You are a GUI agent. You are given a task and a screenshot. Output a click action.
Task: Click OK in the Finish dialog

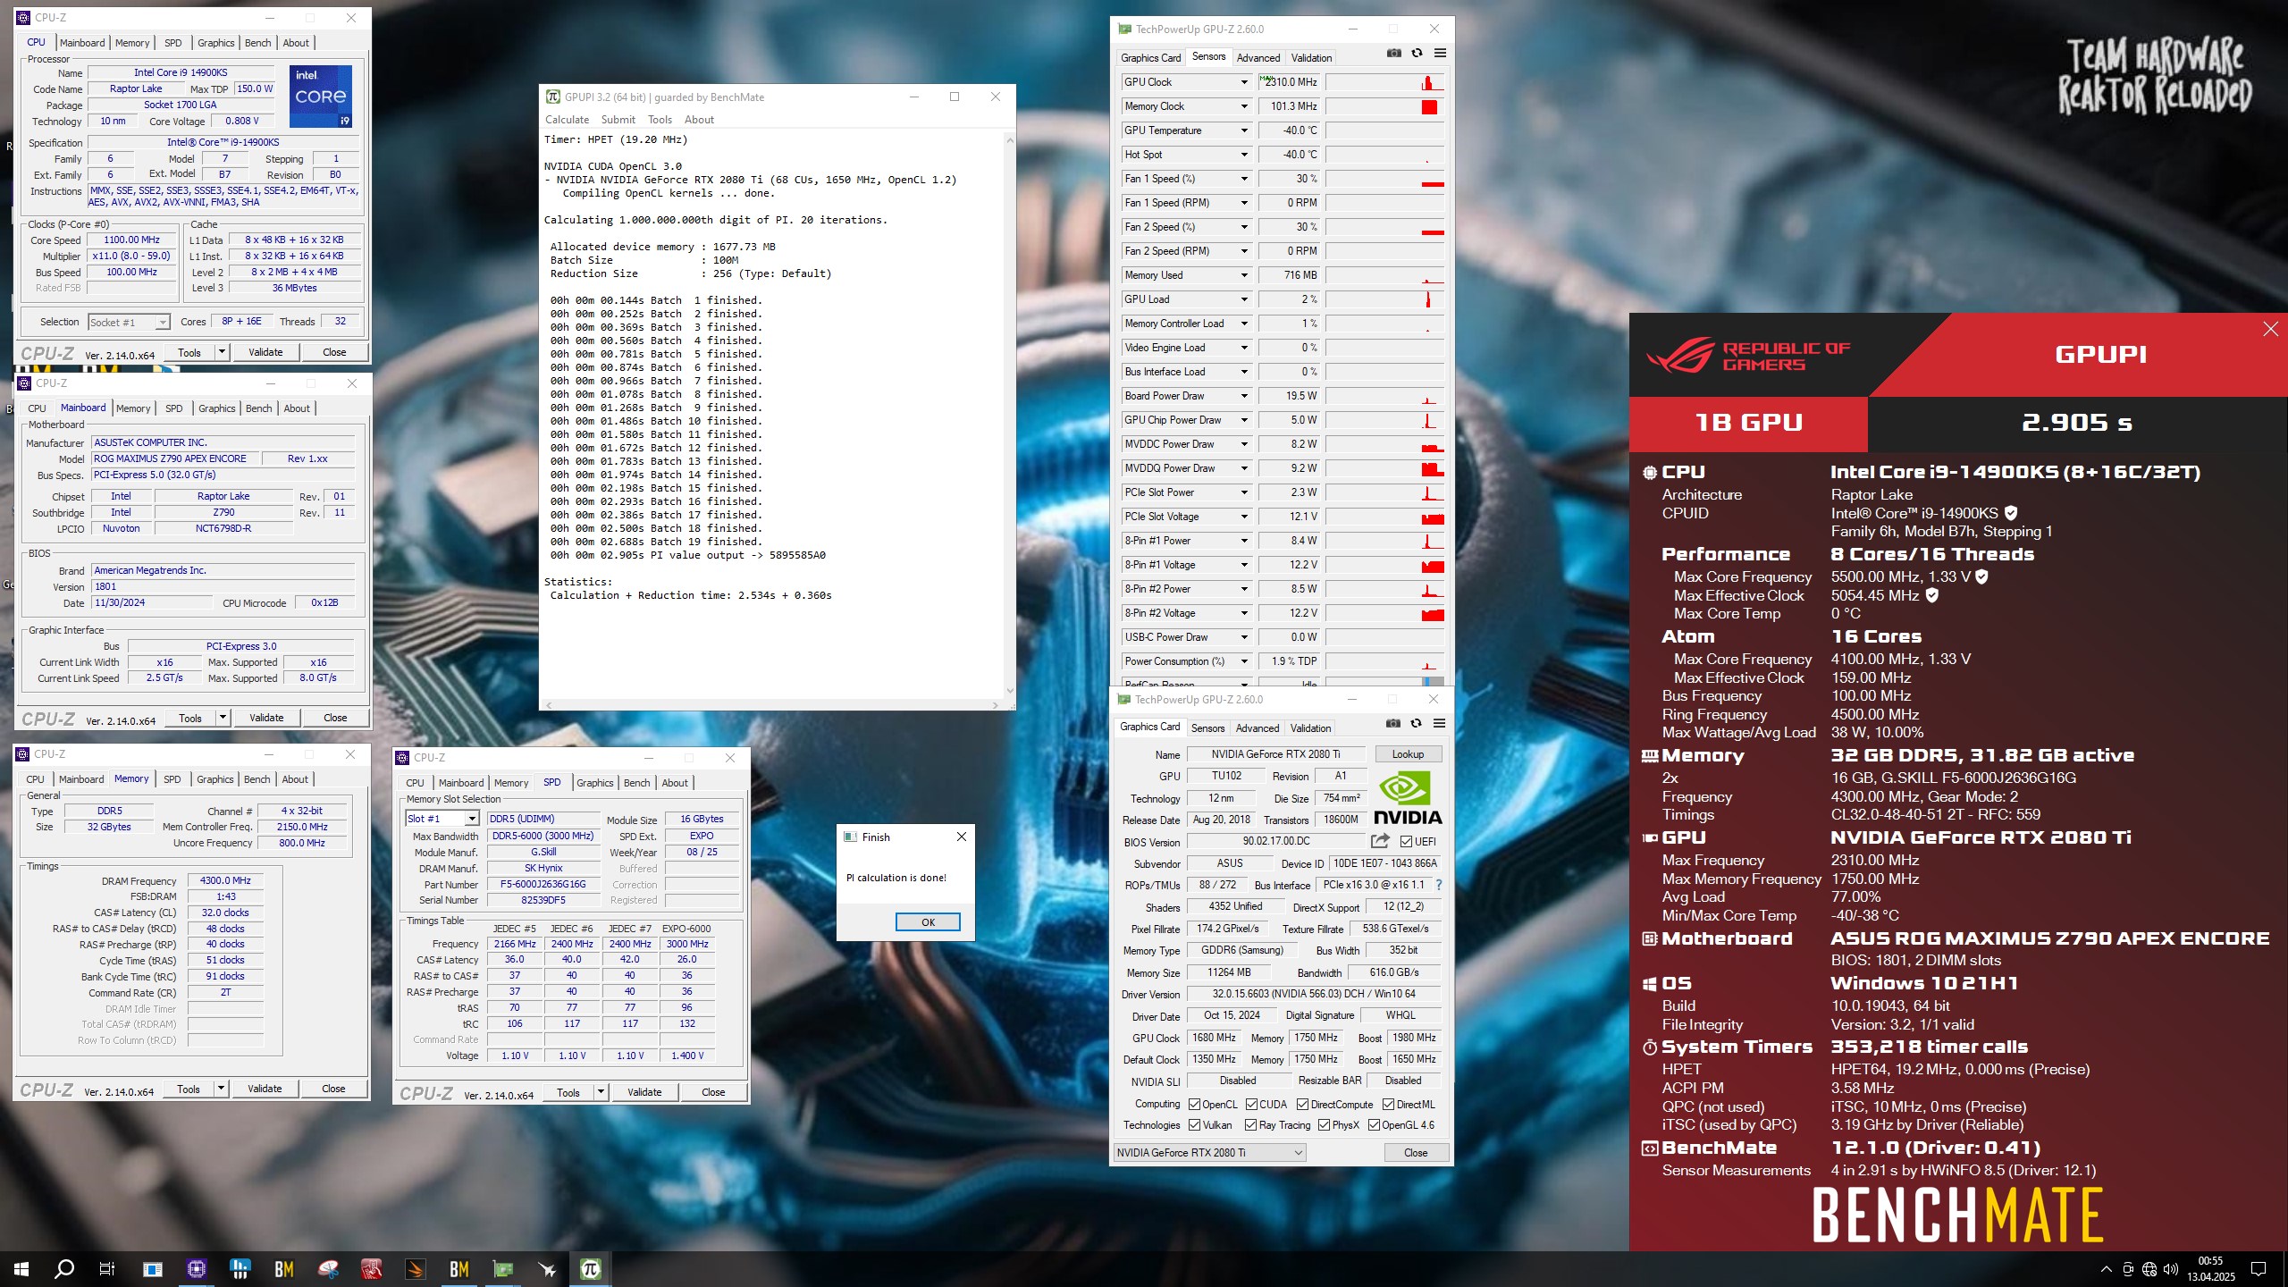tap(928, 922)
